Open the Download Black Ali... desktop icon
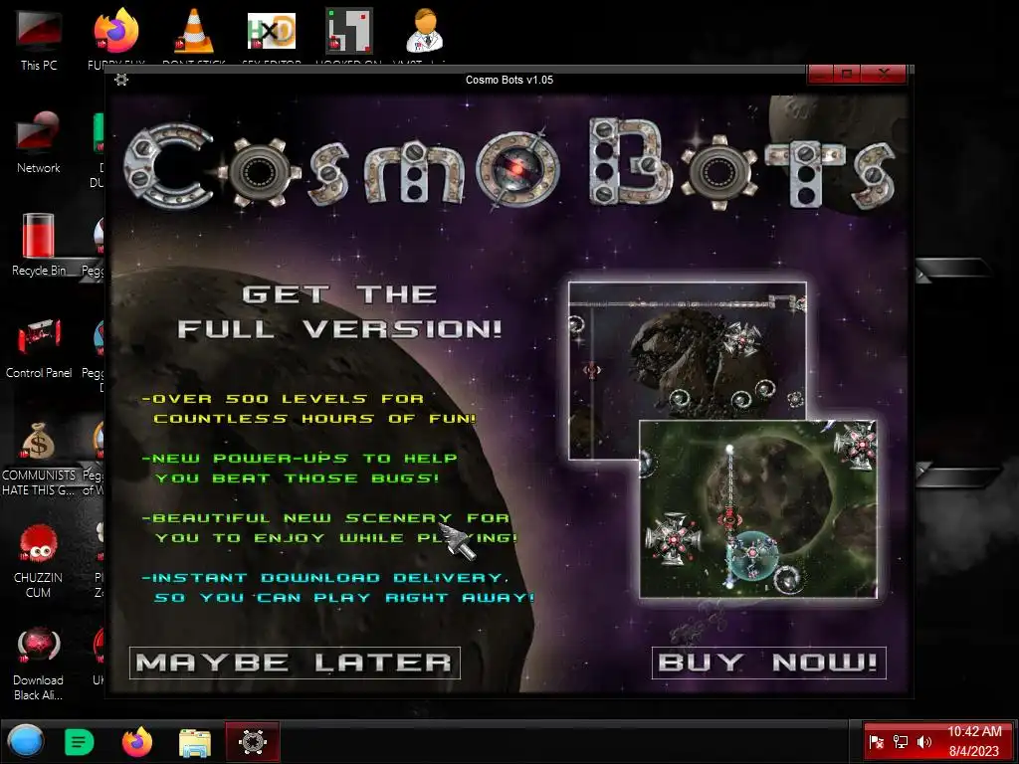Viewport: 1019px width, 764px height. point(39,664)
